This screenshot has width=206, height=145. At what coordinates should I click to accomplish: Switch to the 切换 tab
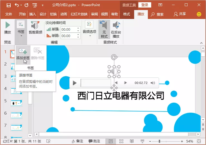(53, 14)
